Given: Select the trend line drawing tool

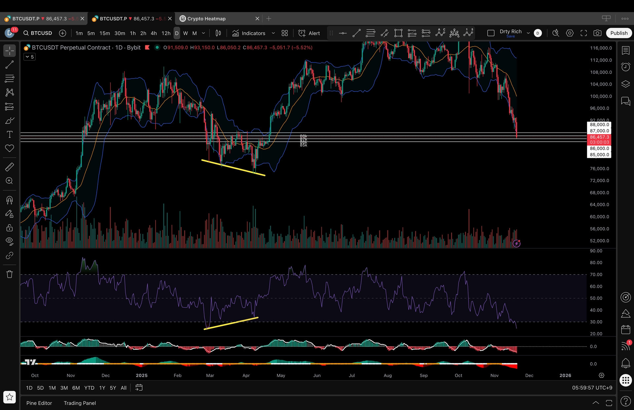Looking at the screenshot, I should click(x=10, y=65).
